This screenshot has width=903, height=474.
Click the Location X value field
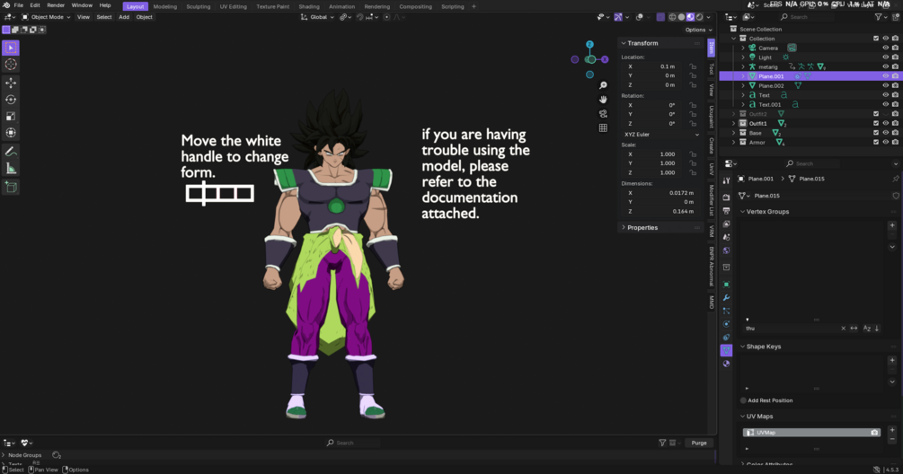(654, 66)
